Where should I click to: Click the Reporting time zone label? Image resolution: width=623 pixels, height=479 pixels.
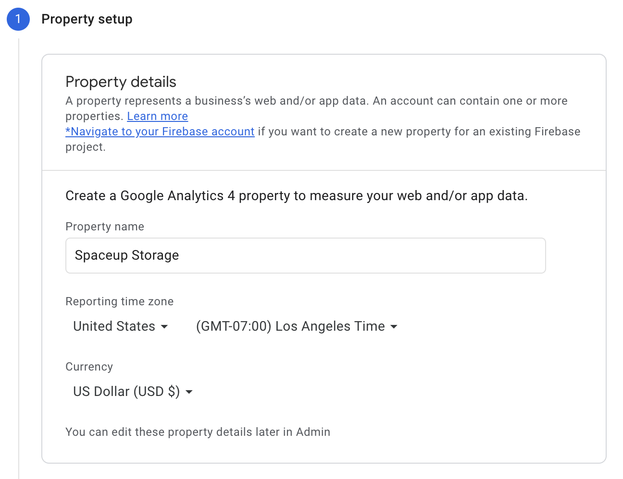tap(120, 301)
